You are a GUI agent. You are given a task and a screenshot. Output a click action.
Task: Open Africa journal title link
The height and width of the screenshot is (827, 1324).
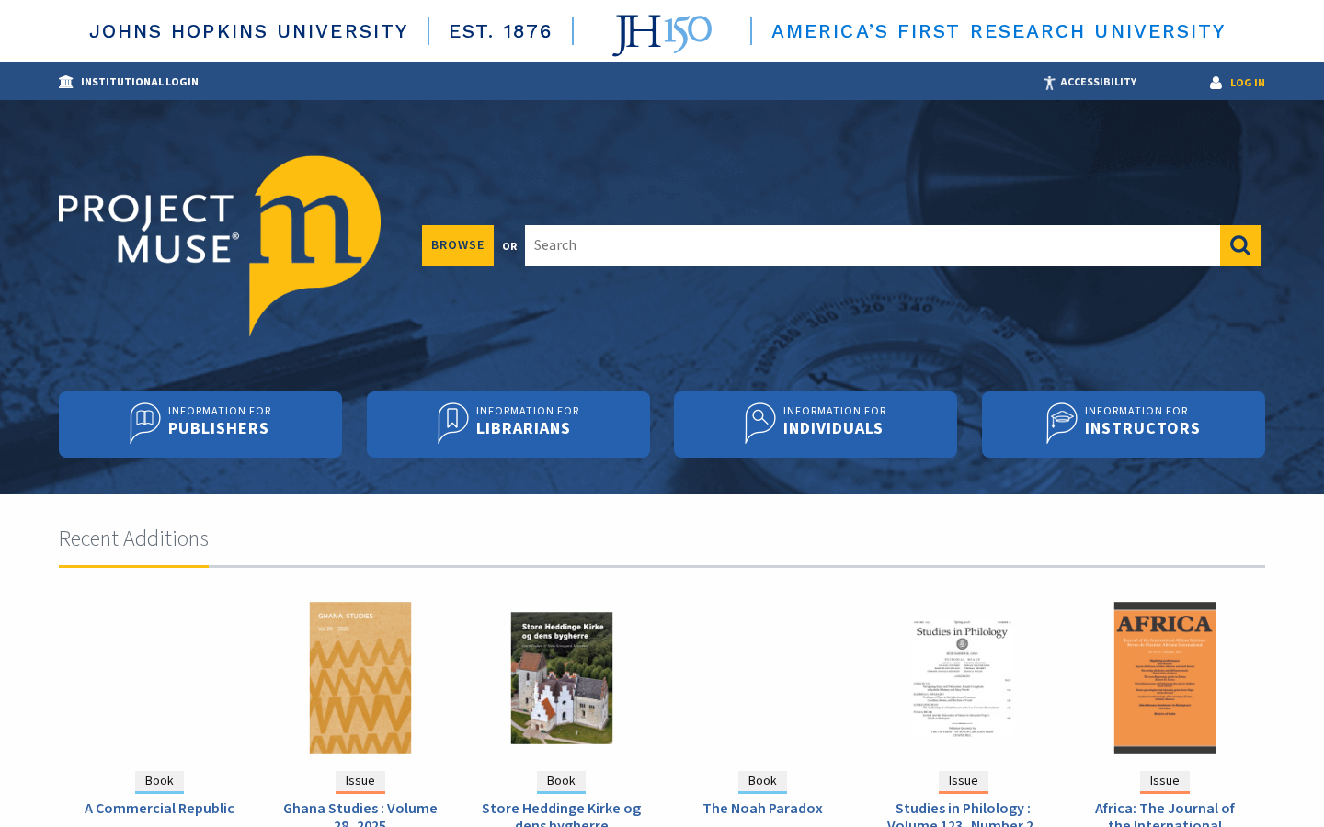pos(1165,815)
